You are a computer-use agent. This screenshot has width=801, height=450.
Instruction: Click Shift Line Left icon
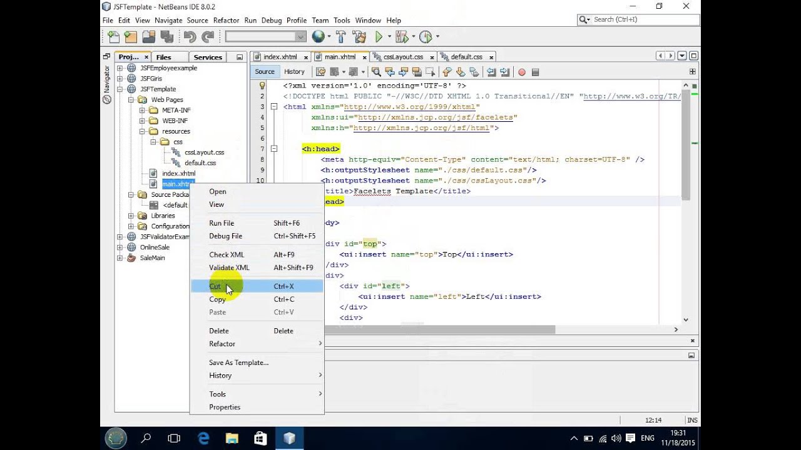491,72
